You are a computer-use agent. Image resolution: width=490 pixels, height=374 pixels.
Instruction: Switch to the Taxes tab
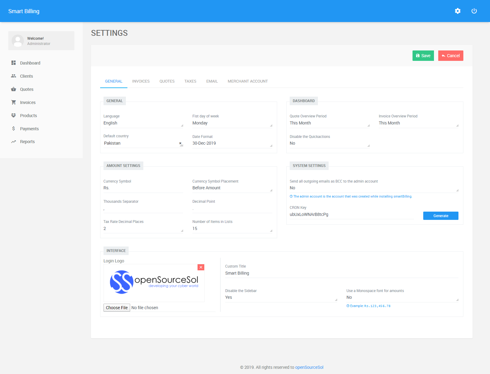pyautogui.click(x=190, y=81)
